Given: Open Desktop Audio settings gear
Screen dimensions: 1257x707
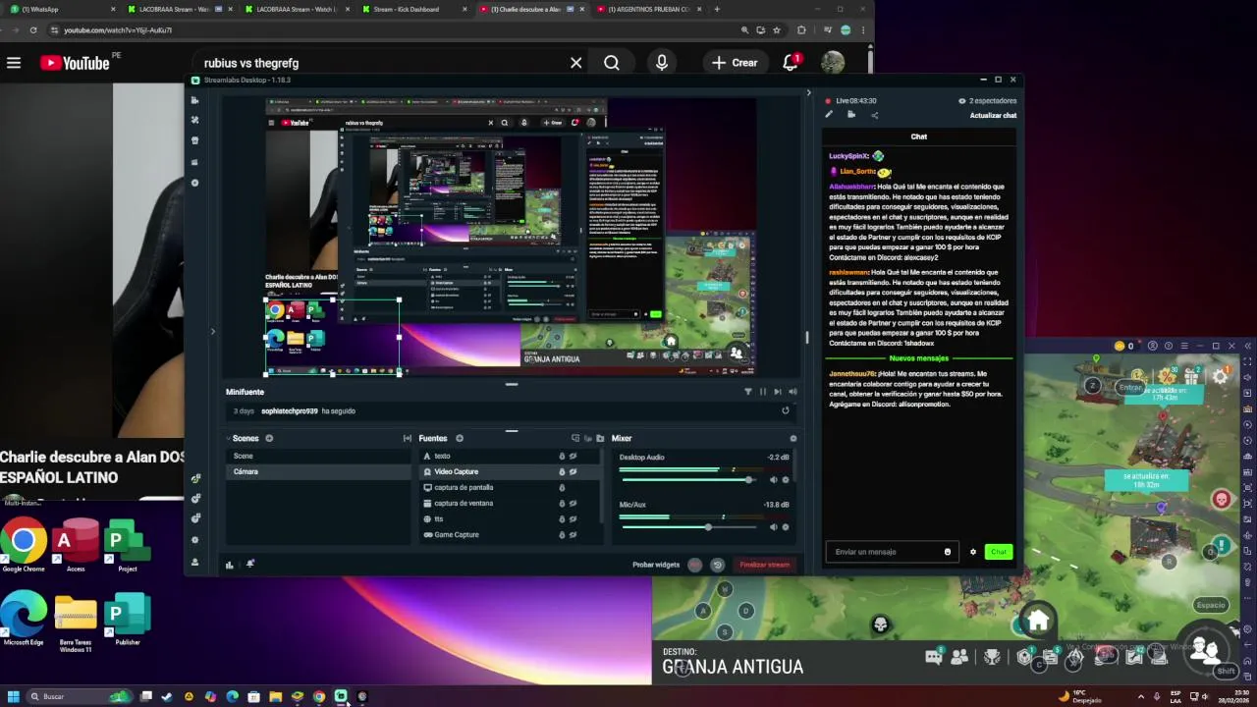Looking at the screenshot, I should pyautogui.click(x=785, y=480).
